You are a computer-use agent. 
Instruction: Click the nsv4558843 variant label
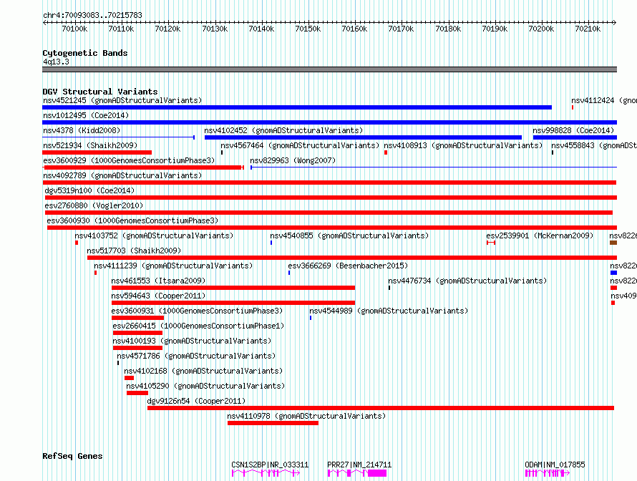pyautogui.click(x=594, y=145)
